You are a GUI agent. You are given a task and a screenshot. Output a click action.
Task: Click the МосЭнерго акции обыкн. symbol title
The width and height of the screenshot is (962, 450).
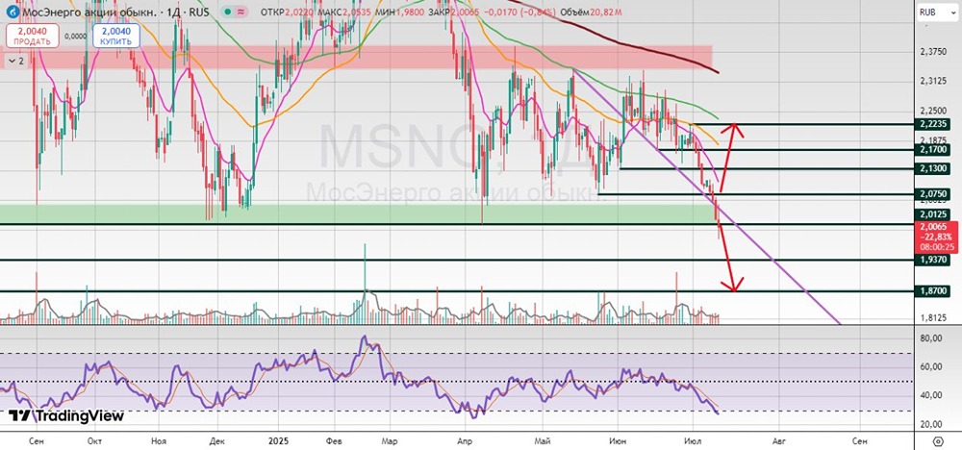point(89,12)
